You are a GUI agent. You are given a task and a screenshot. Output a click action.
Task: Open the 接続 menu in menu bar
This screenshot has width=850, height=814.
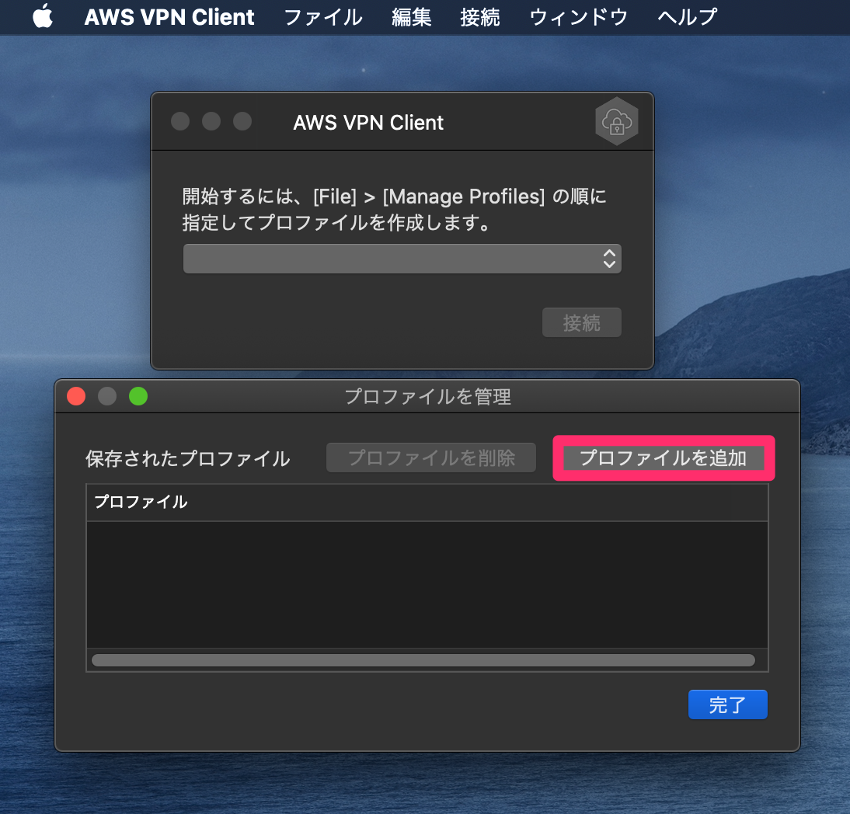pos(479,17)
